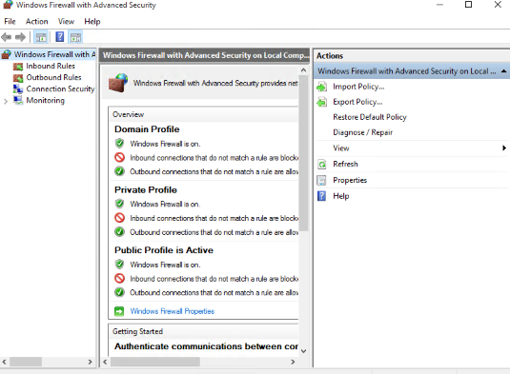This screenshot has height=374, width=510.
Task: Click the Import Policy action icon
Action: tap(321, 87)
